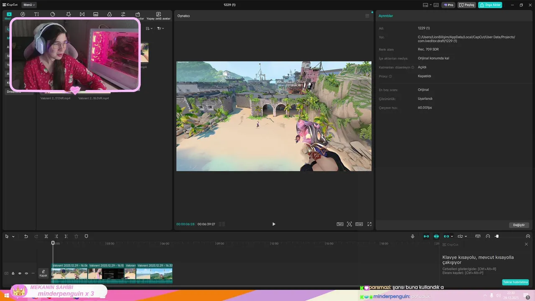Open the media filter dropdown
535x301 pixels.
point(160,28)
